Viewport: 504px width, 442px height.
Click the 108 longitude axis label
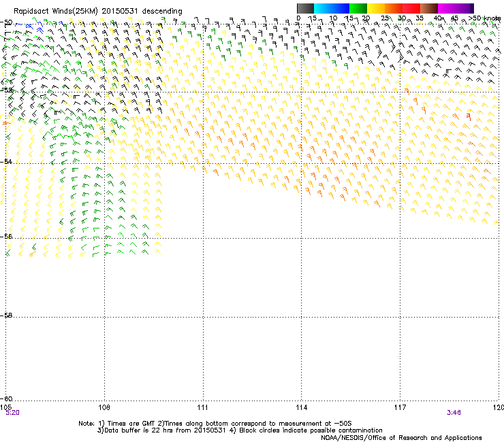[x=104, y=407]
